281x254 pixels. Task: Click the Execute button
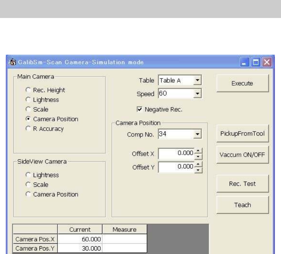(243, 83)
